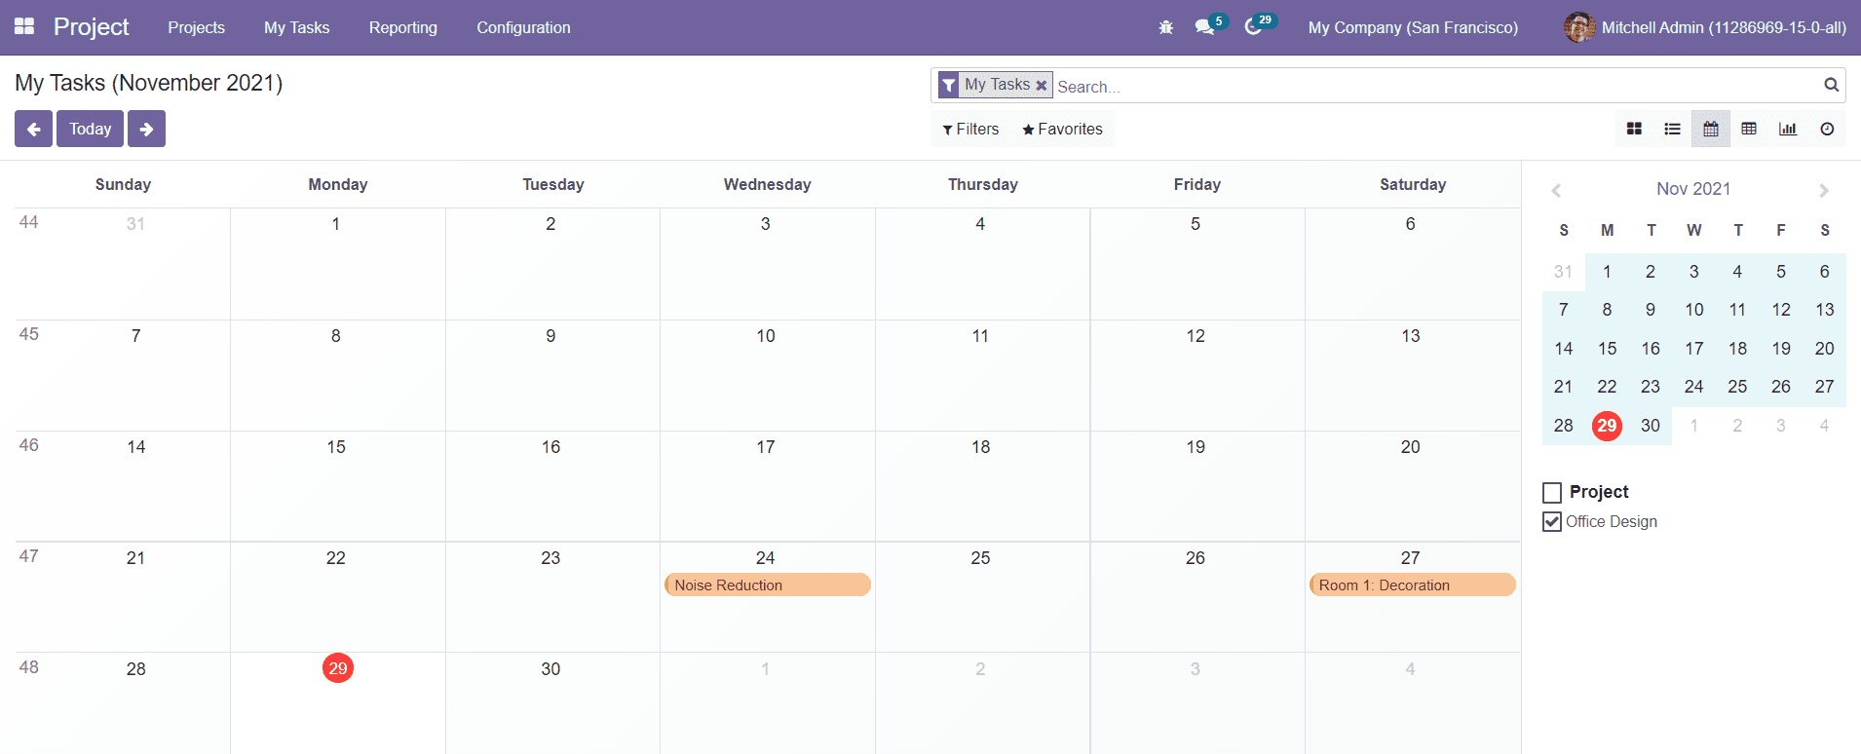Switch to Pivot table view
The height and width of the screenshot is (754, 1861).
point(1749,129)
